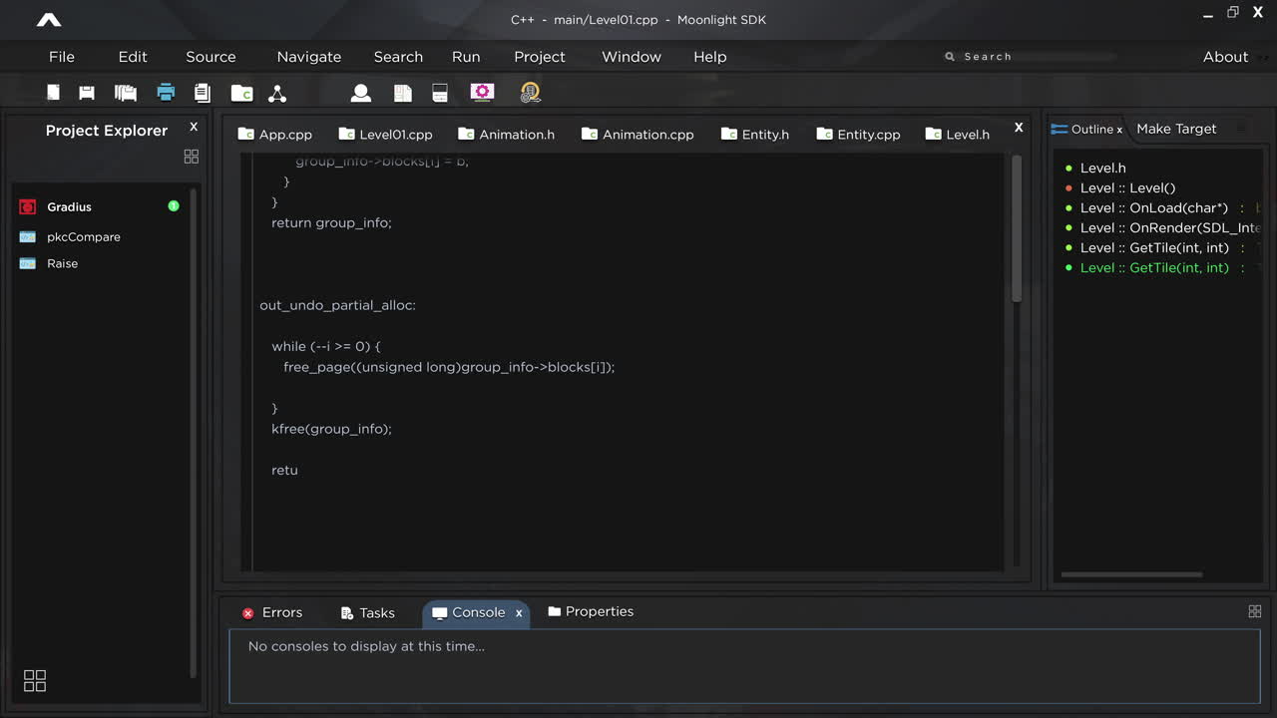
Task: Toggle the green marker beside Level.h
Action: pos(1067,168)
